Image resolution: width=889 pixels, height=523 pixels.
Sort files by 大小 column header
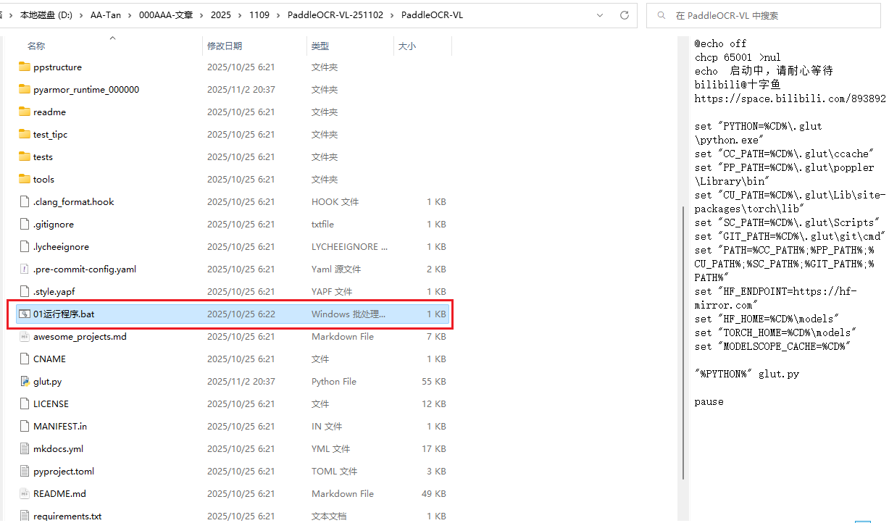click(x=406, y=46)
